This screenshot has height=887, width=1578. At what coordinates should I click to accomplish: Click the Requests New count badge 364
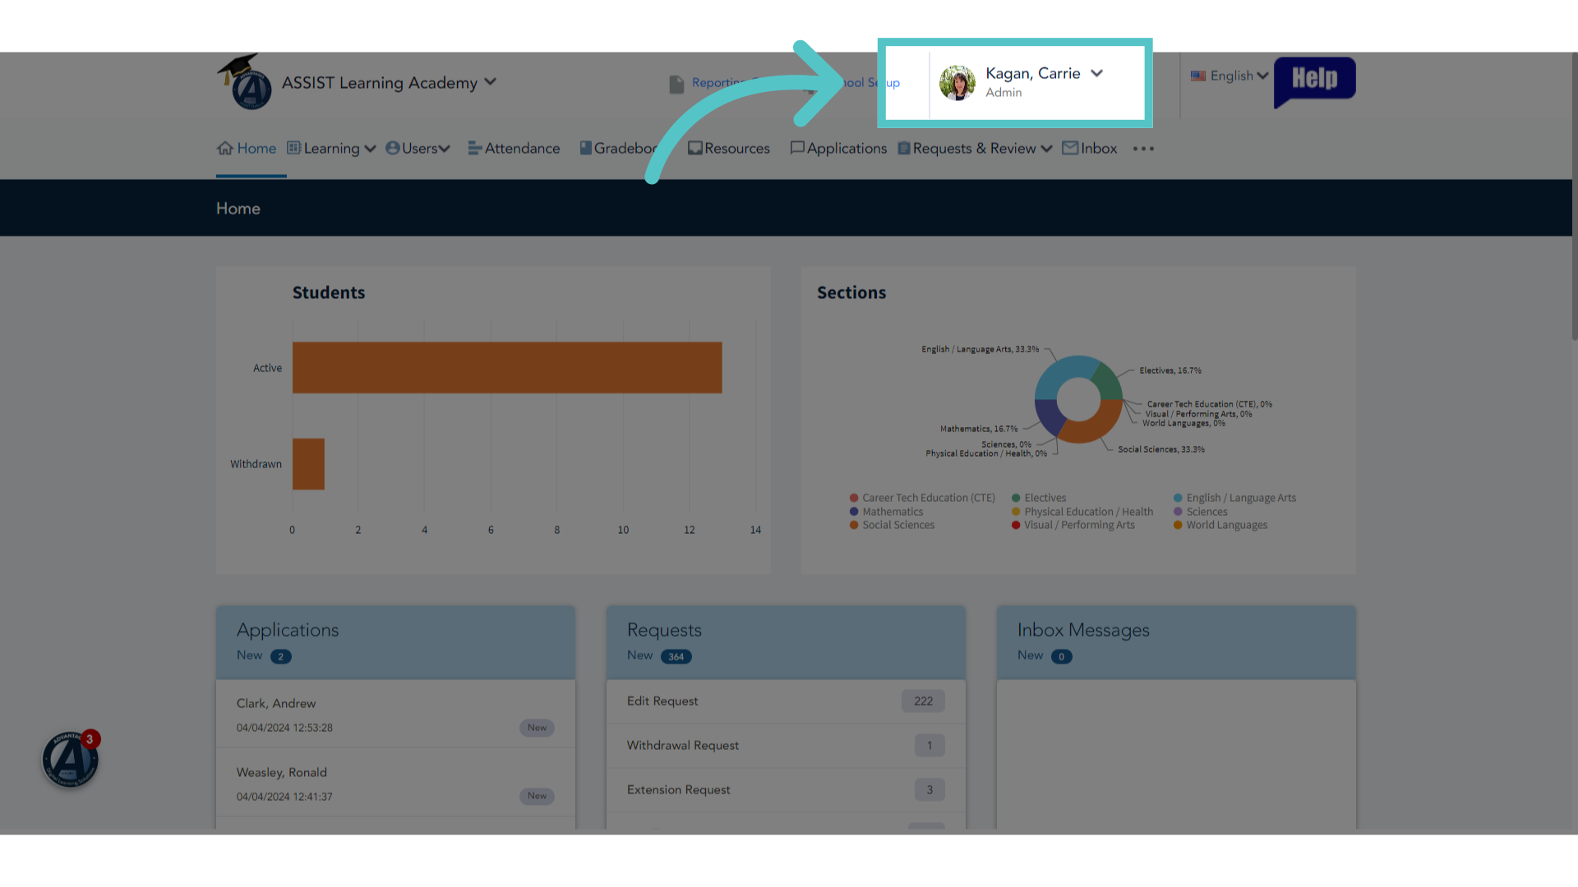click(x=676, y=656)
